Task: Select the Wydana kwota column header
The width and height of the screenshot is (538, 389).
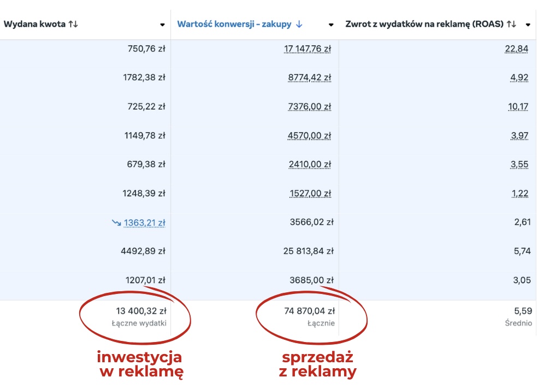Action: 34,24
